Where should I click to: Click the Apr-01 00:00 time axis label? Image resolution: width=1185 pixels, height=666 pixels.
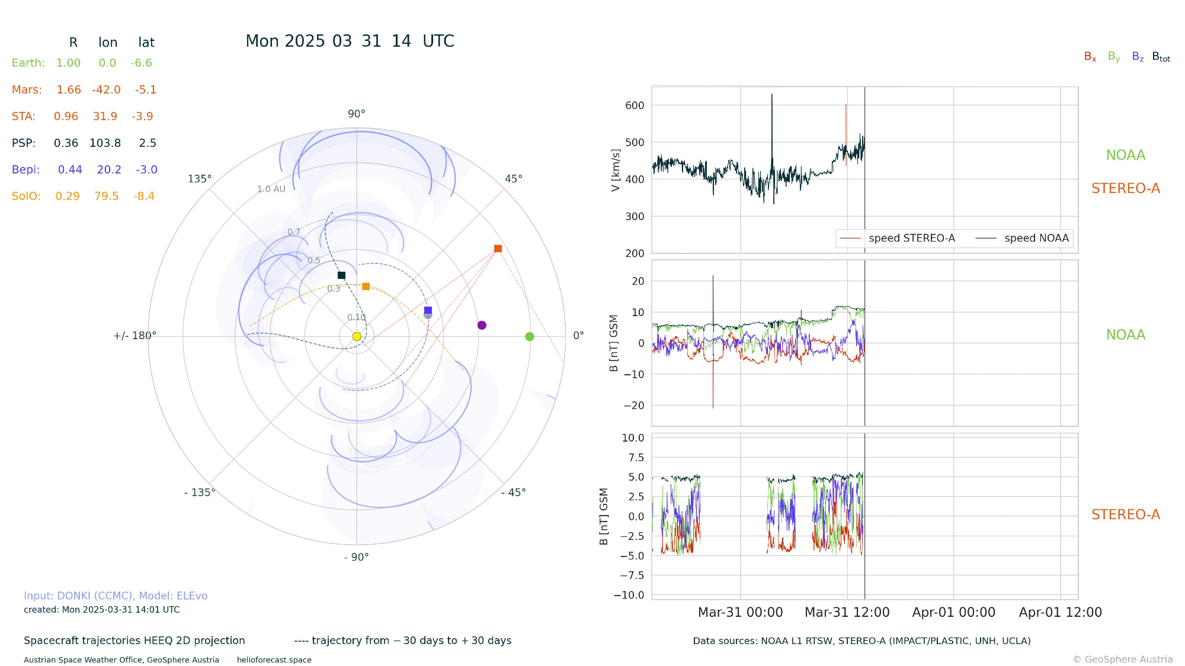(x=953, y=612)
